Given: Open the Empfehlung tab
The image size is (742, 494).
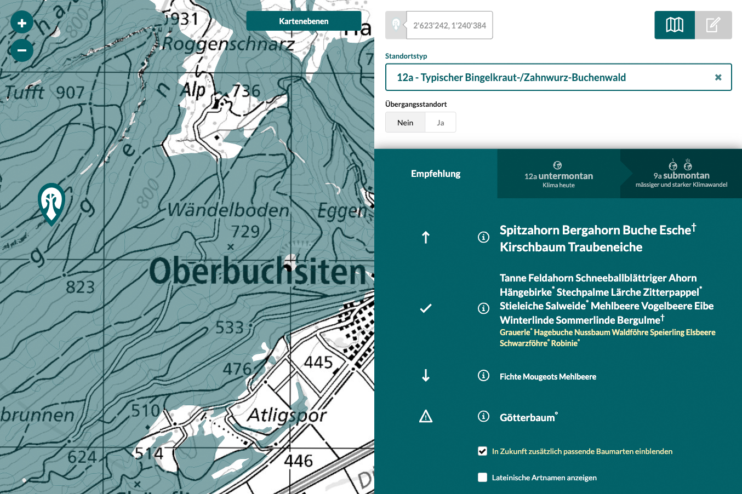Looking at the screenshot, I should (x=435, y=174).
